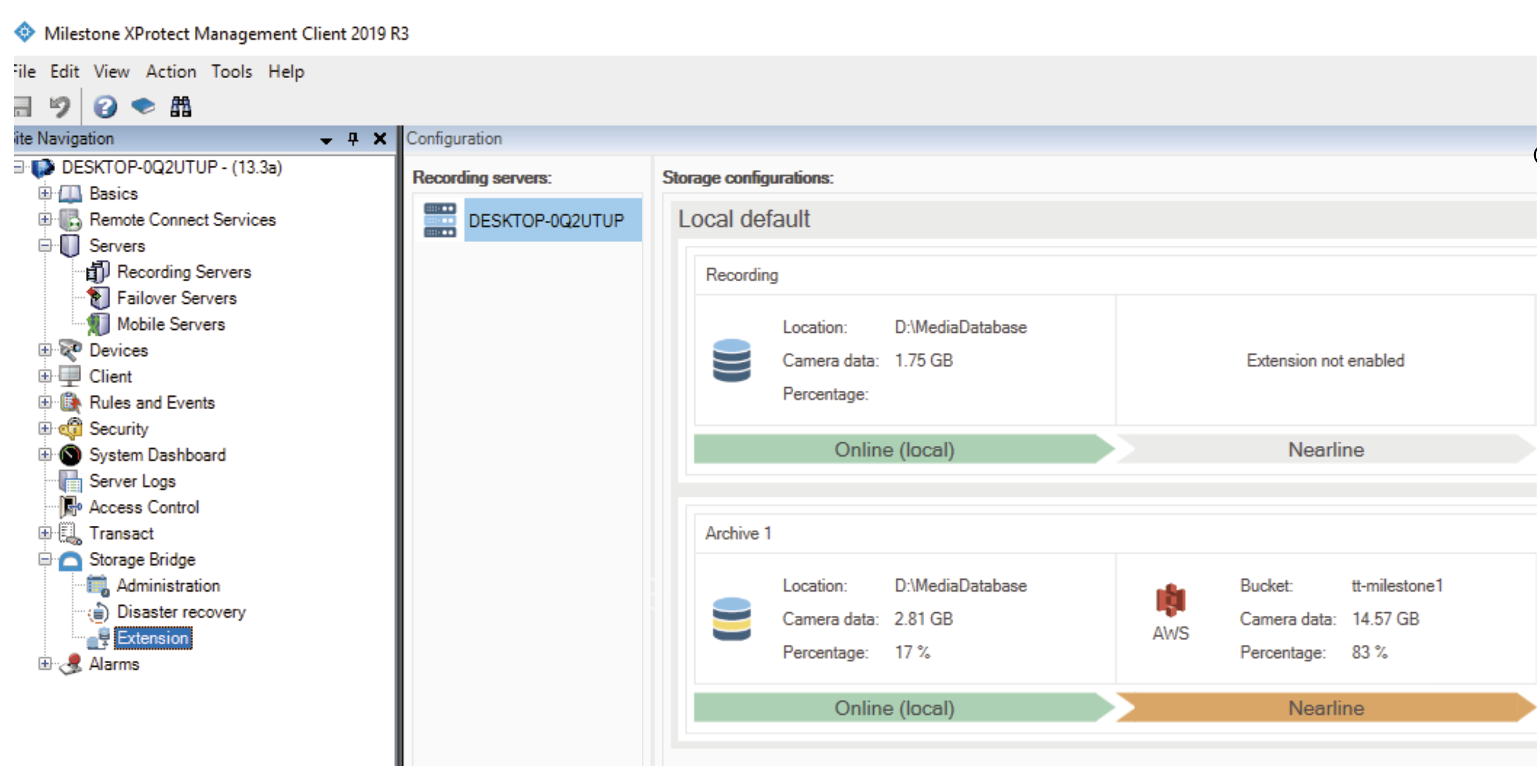Click the Archive 1 orange Nearline bar

(1326, 707)
